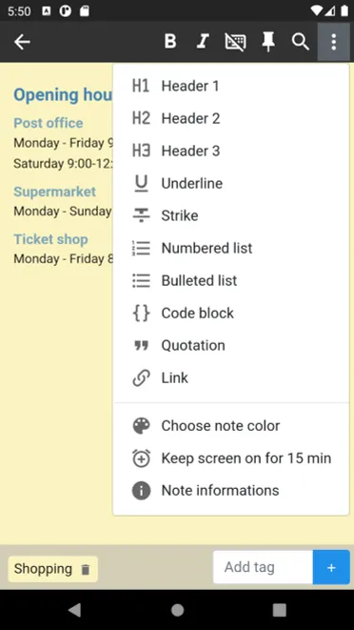Apply Strike formatting
Image resolution: width=354 pixels, height=630 pixels.
(231, 215)
